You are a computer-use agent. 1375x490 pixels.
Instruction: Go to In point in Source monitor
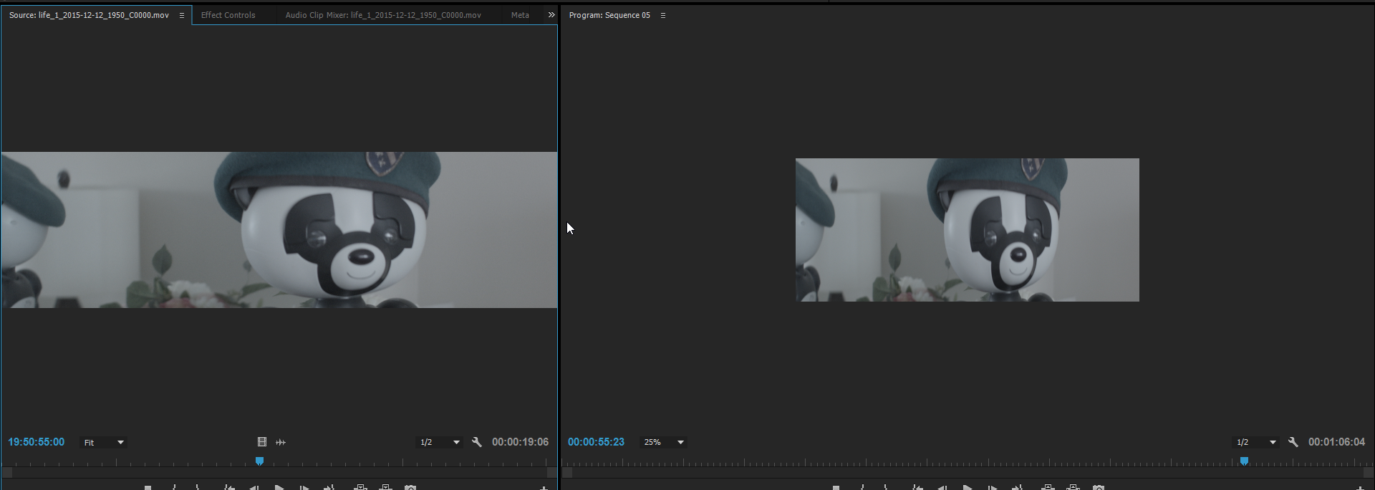click(229, 487)
